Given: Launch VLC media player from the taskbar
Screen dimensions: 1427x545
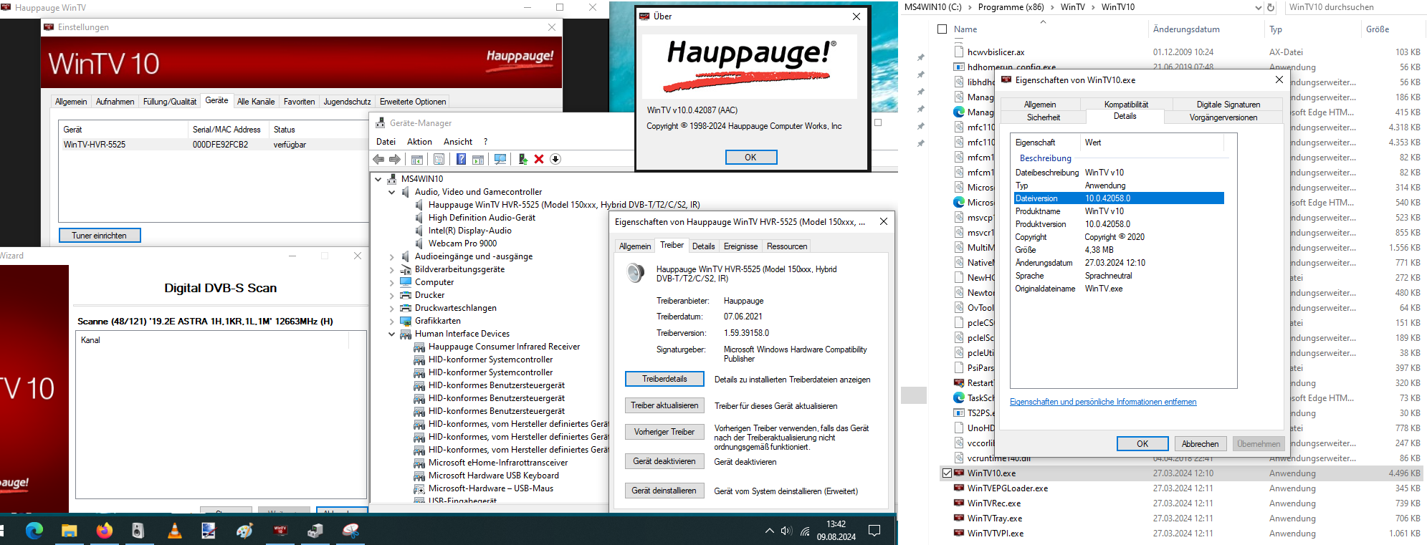Looking at the screenshot, I should (x=174, y=531).
